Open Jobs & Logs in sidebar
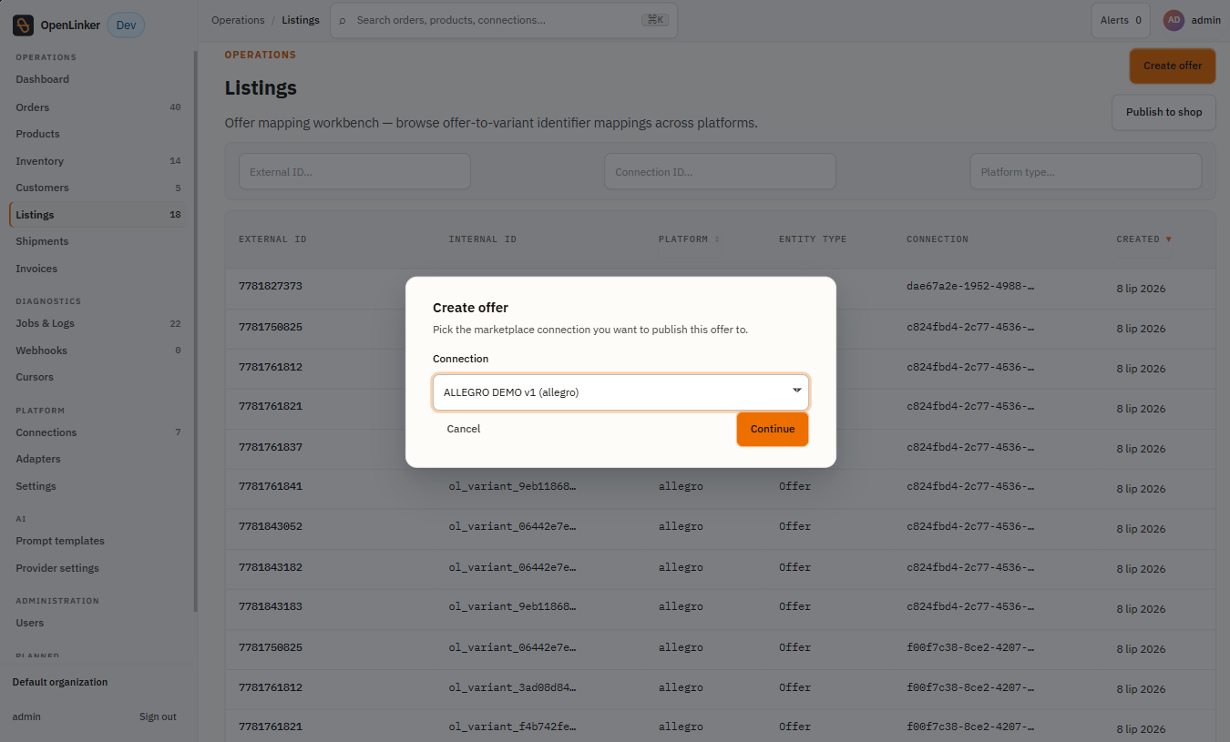 click(x=98, y=323)
